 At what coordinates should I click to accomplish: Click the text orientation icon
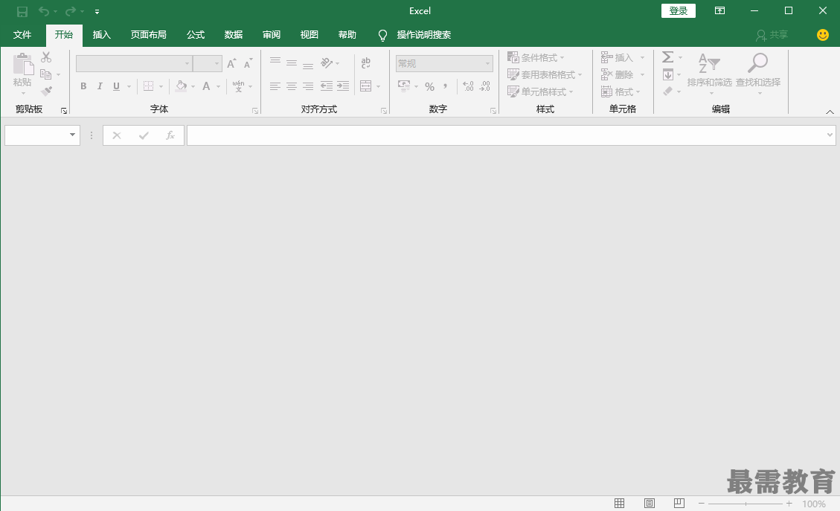tap(327, 62)
